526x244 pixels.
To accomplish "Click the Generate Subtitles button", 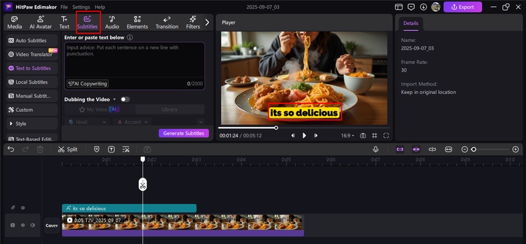I will click(183, 134).
